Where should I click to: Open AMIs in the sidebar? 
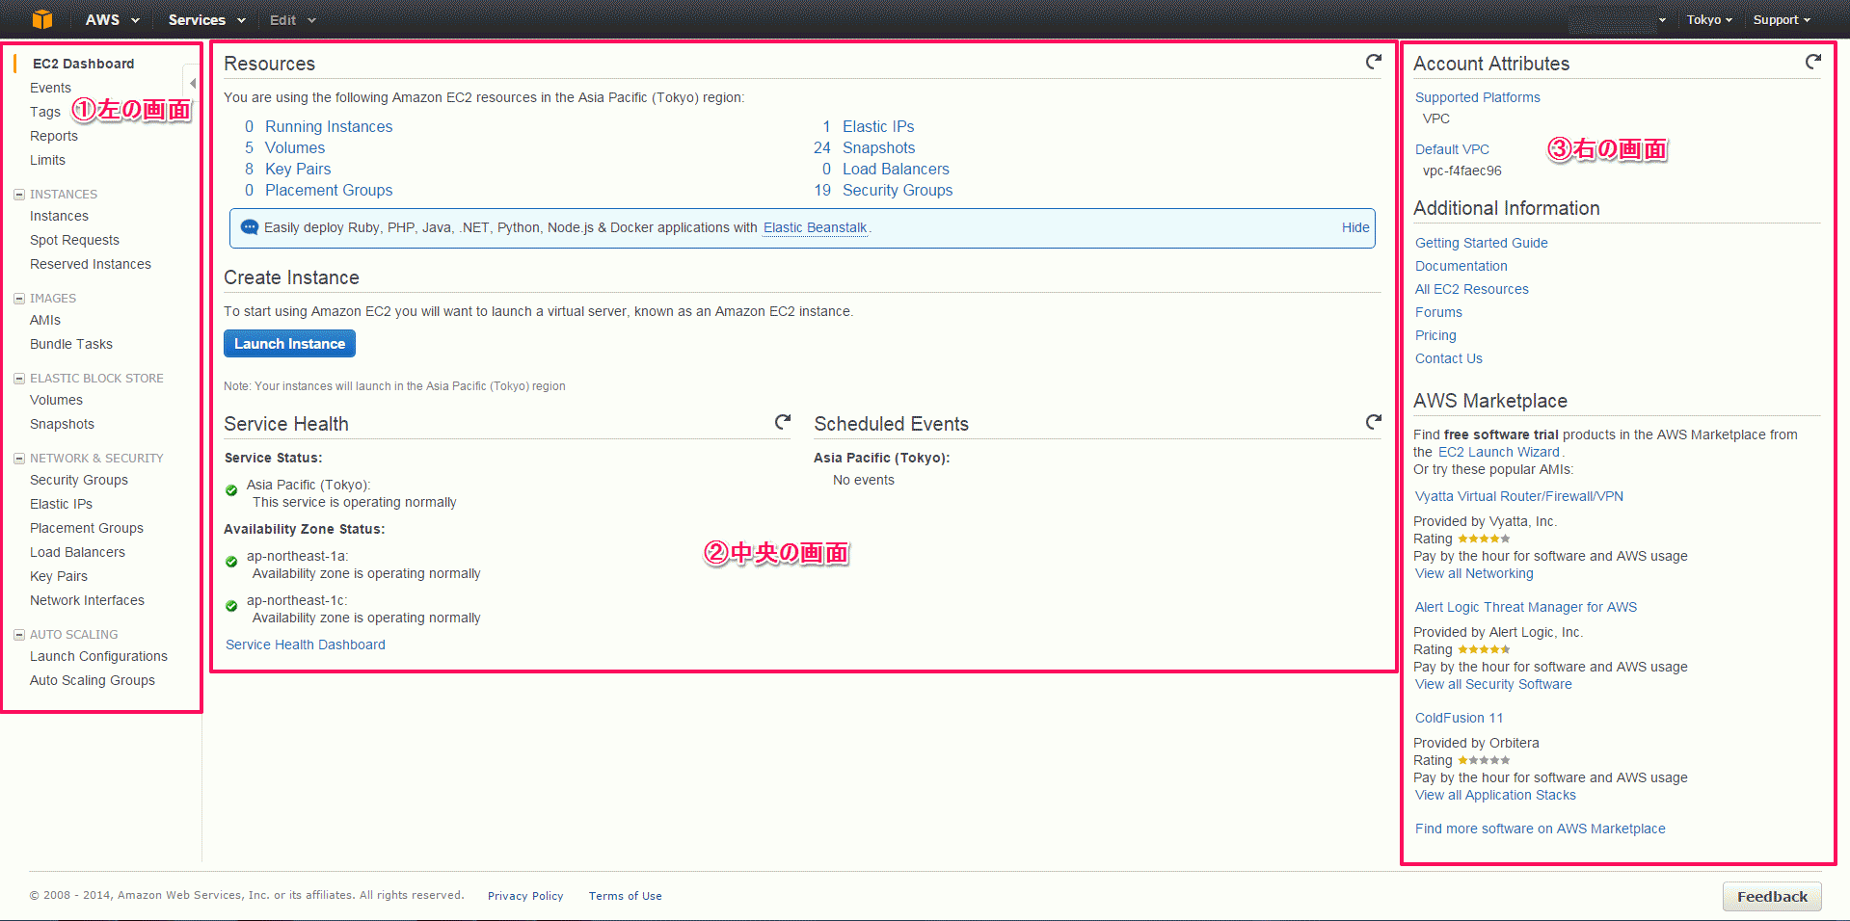[x=45, y=320]
